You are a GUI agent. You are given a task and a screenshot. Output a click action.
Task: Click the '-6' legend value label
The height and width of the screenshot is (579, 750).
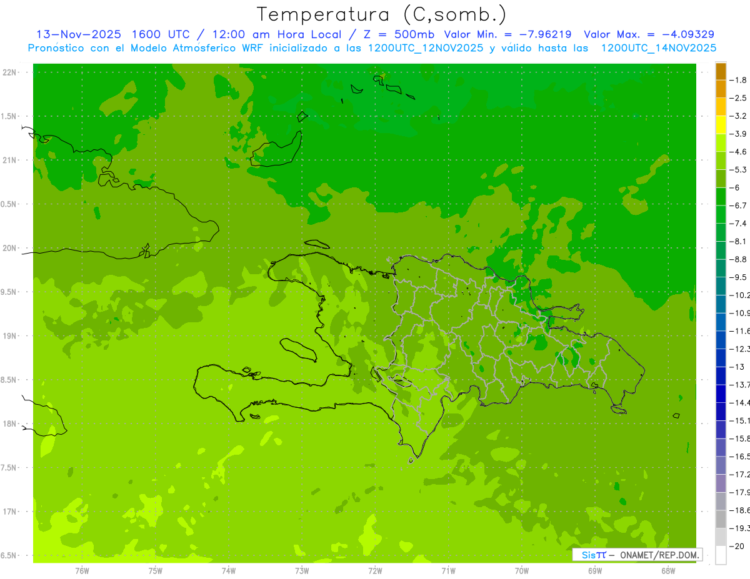coord(736,188)
